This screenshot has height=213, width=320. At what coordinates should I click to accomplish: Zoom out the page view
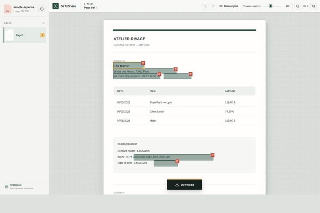(297, 6)
